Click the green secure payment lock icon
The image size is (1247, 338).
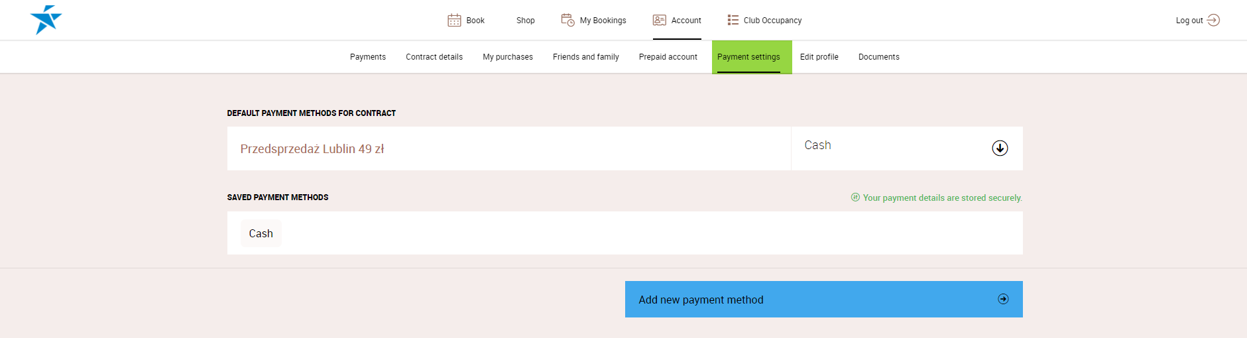coord(855,197)
